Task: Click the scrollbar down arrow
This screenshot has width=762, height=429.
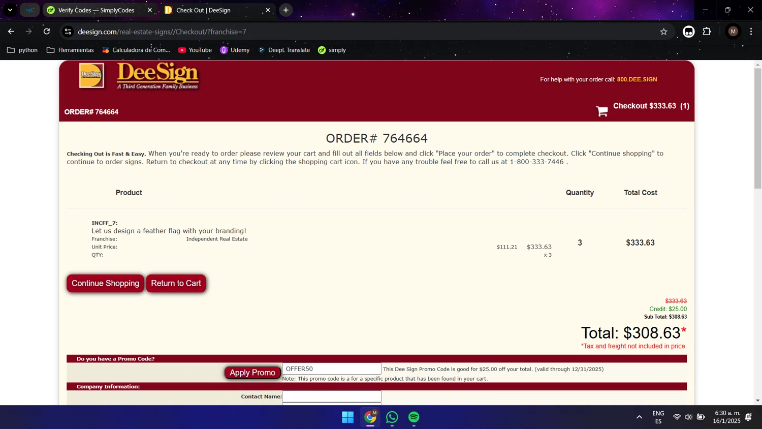Action: tap(757, 401)
